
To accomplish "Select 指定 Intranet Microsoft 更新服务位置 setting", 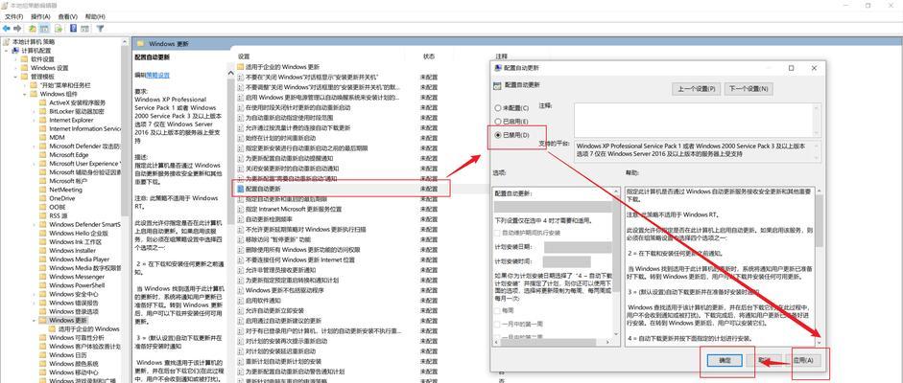I will (x=294, y=209).
